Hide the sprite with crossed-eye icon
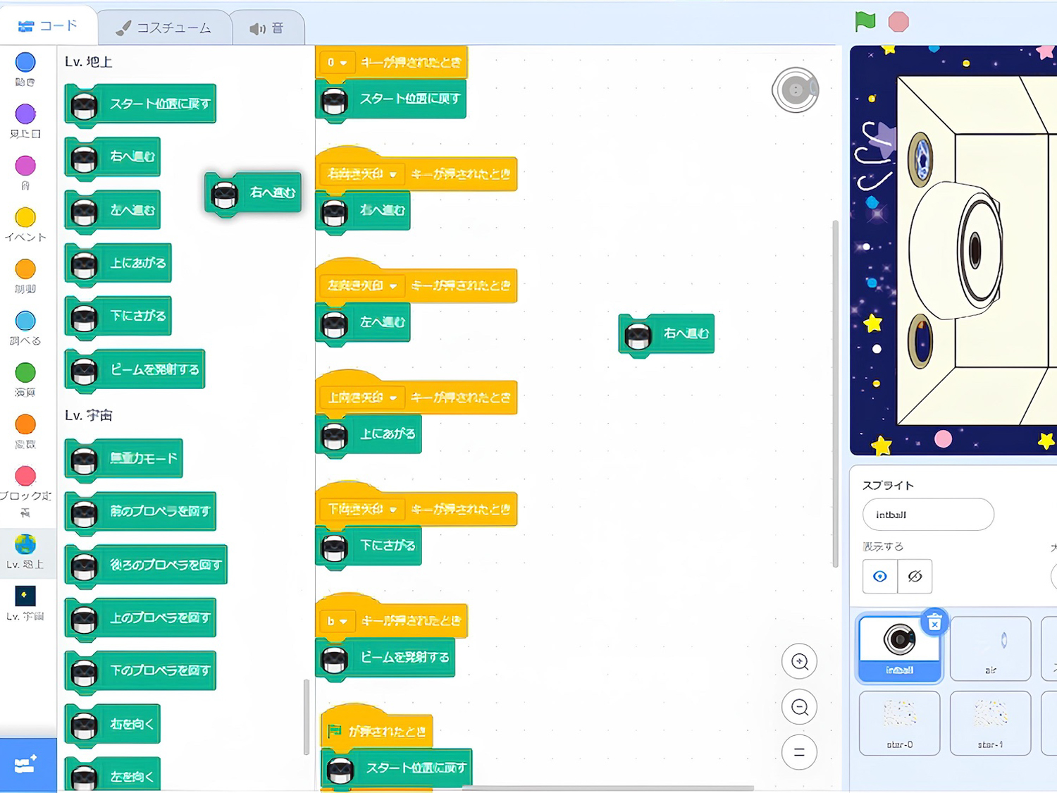 pos(915,577)
